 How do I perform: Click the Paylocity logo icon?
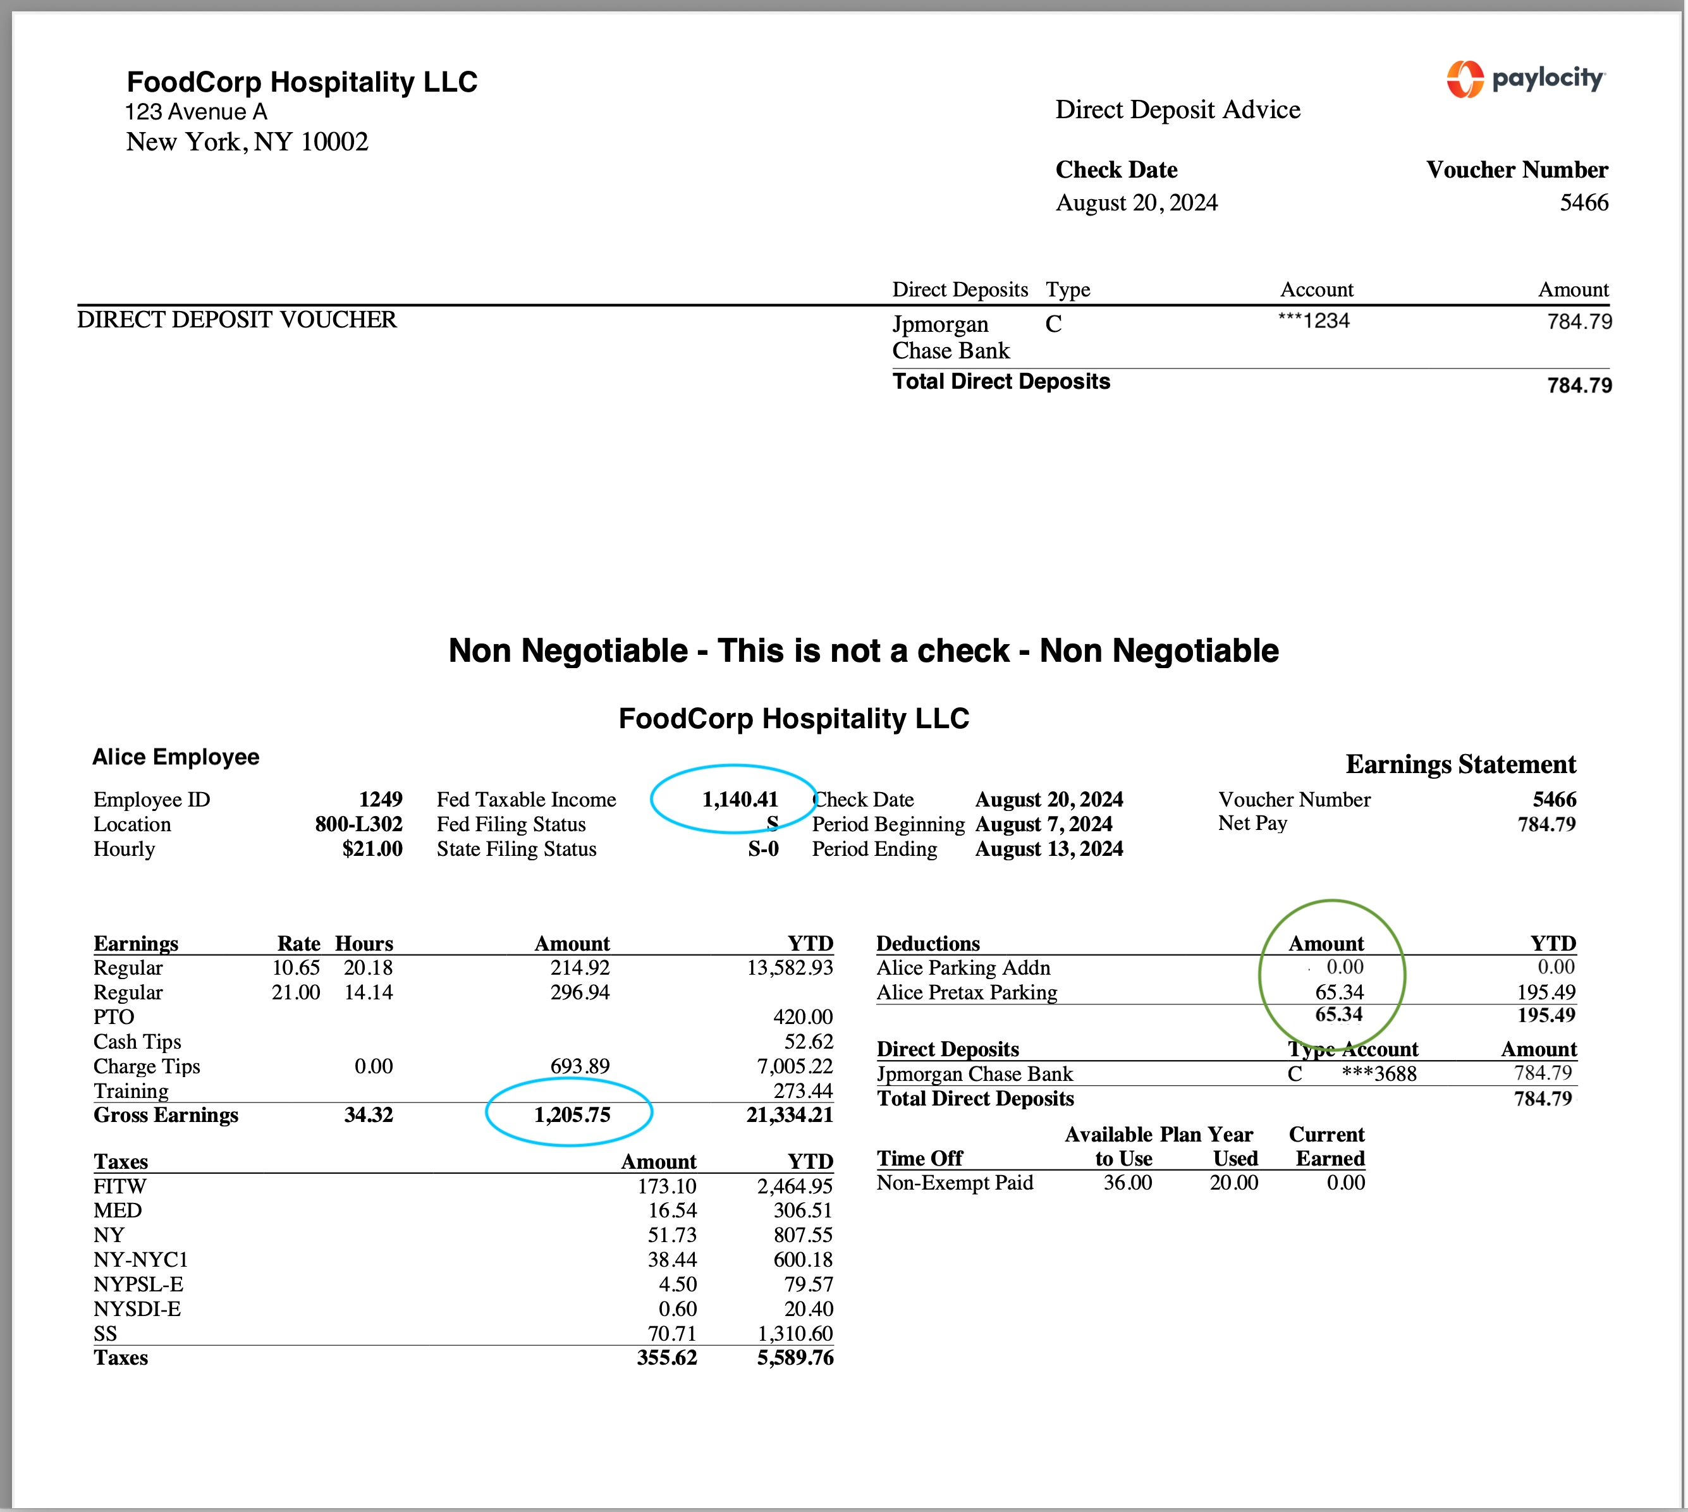(1465, 79)
